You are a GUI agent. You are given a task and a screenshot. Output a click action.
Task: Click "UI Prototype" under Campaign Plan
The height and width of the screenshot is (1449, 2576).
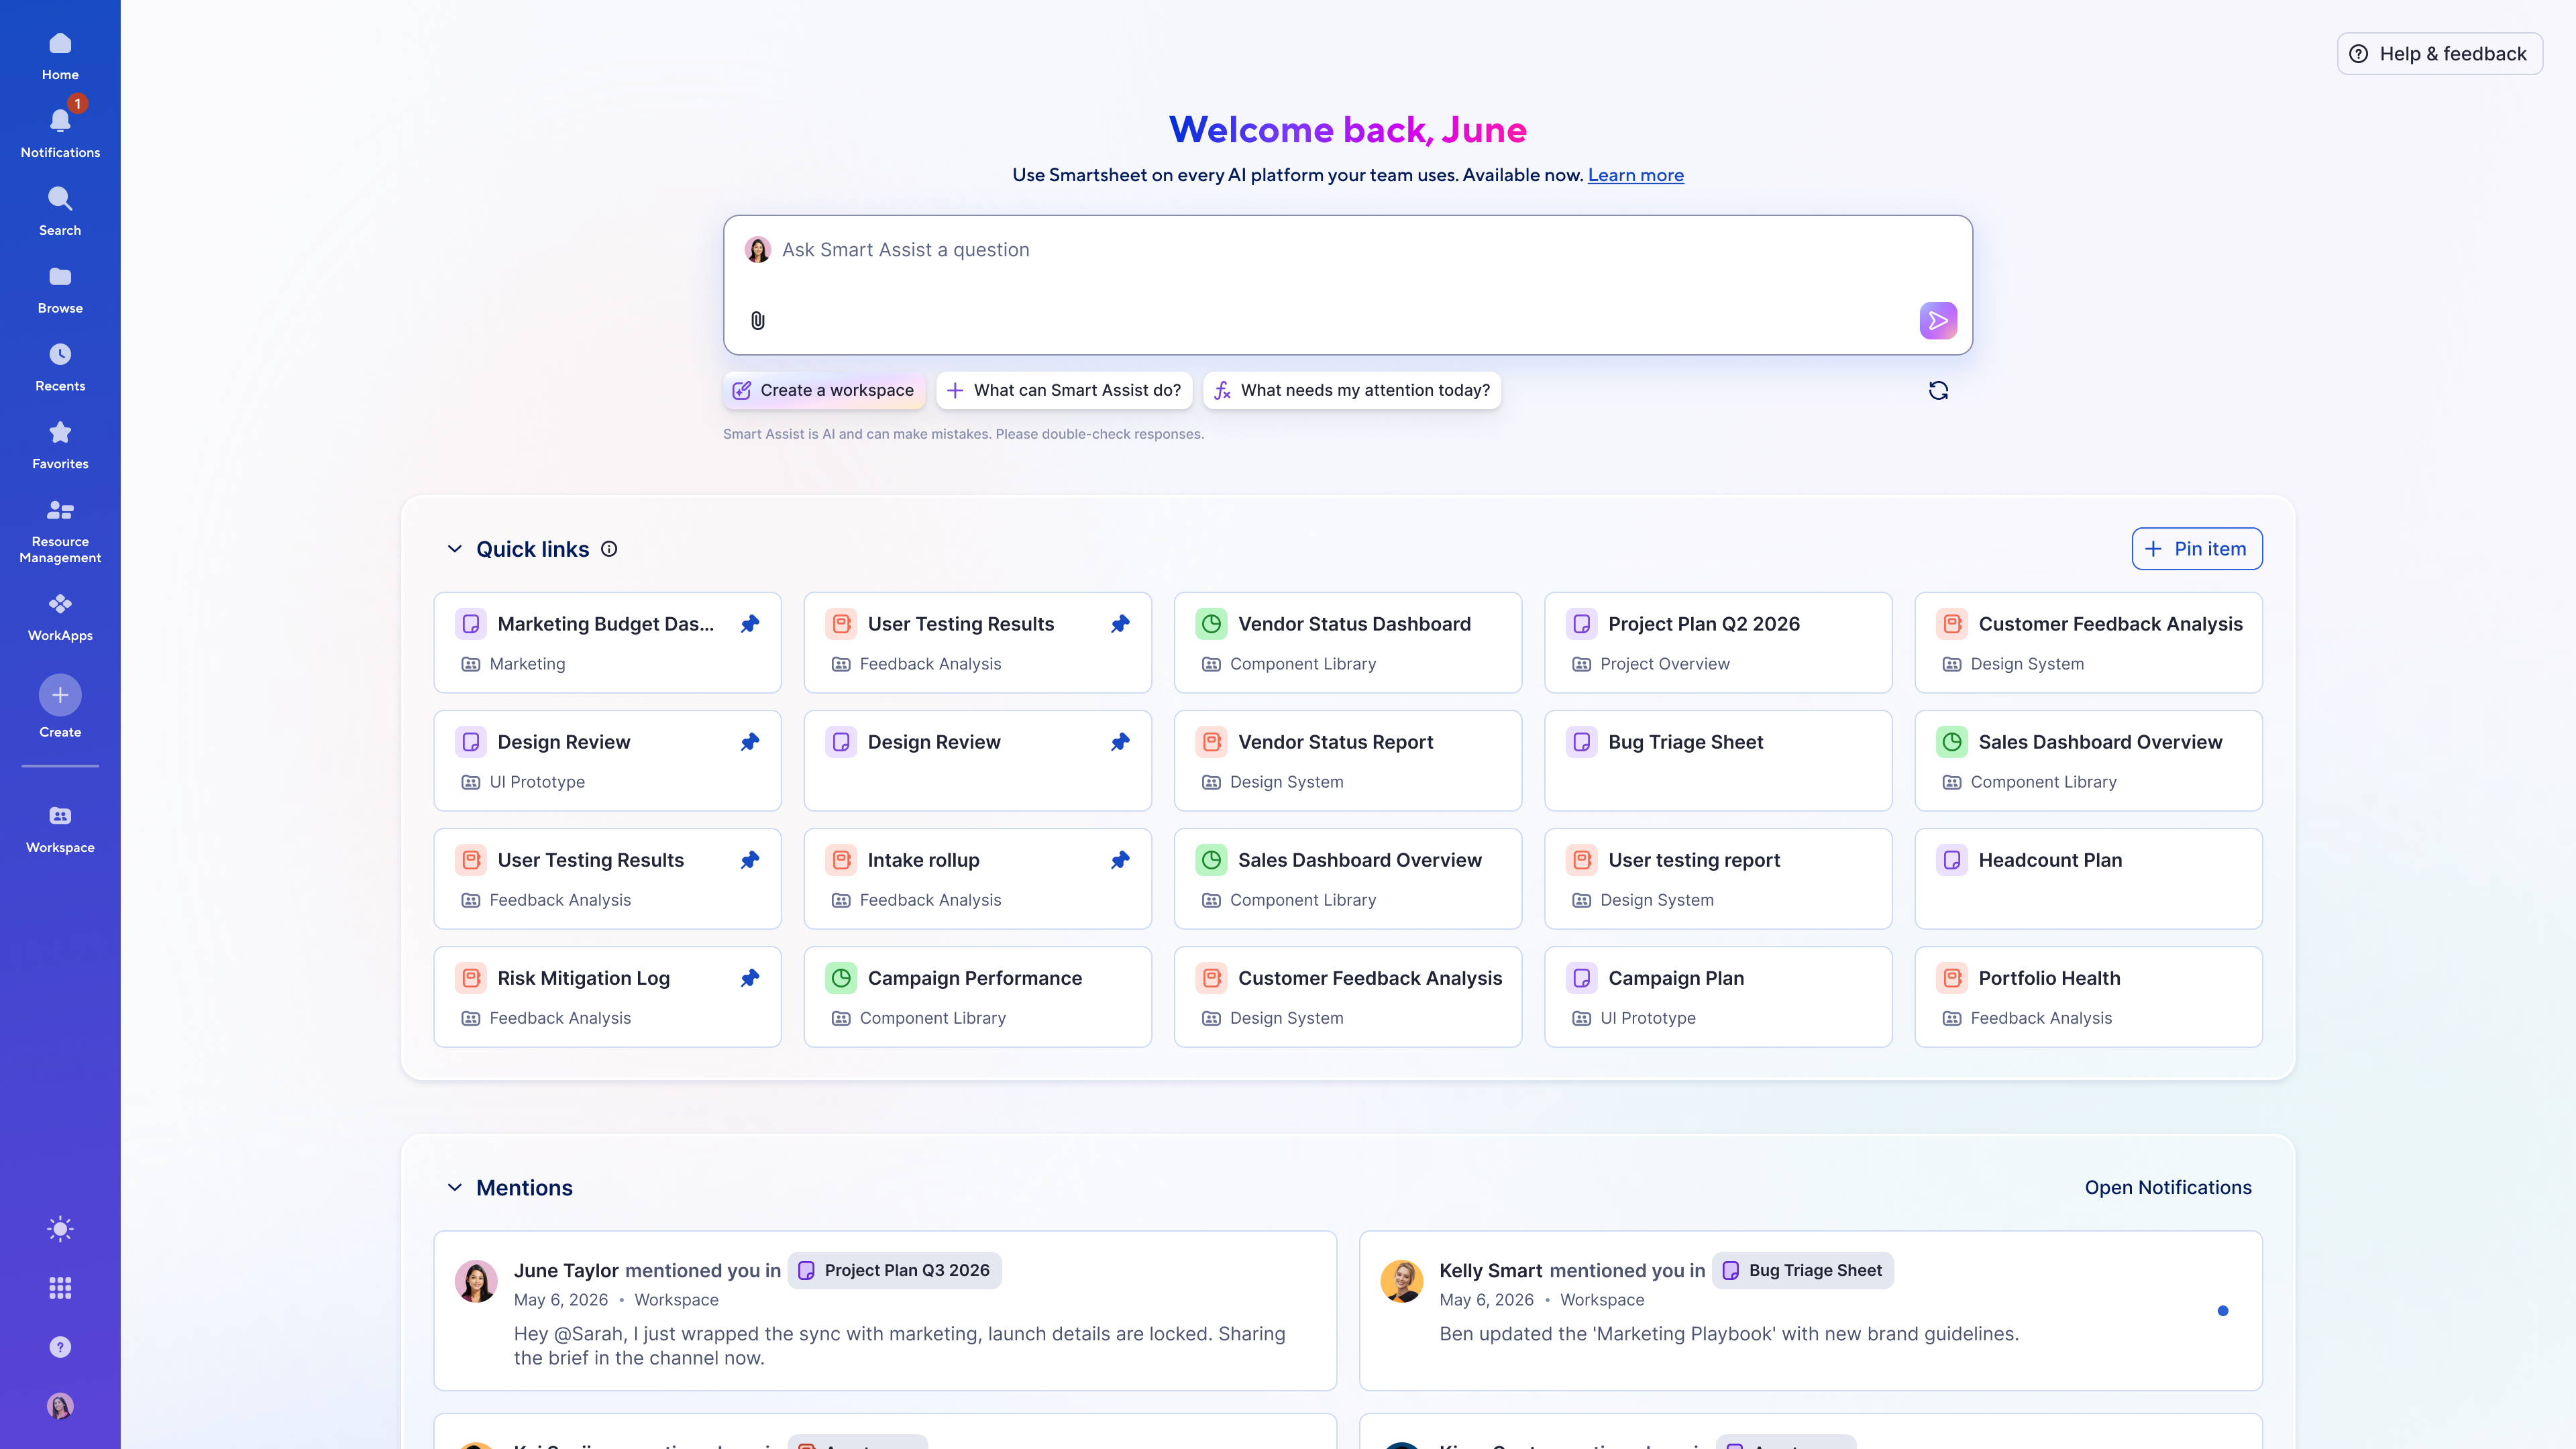click(1648, 1018)
